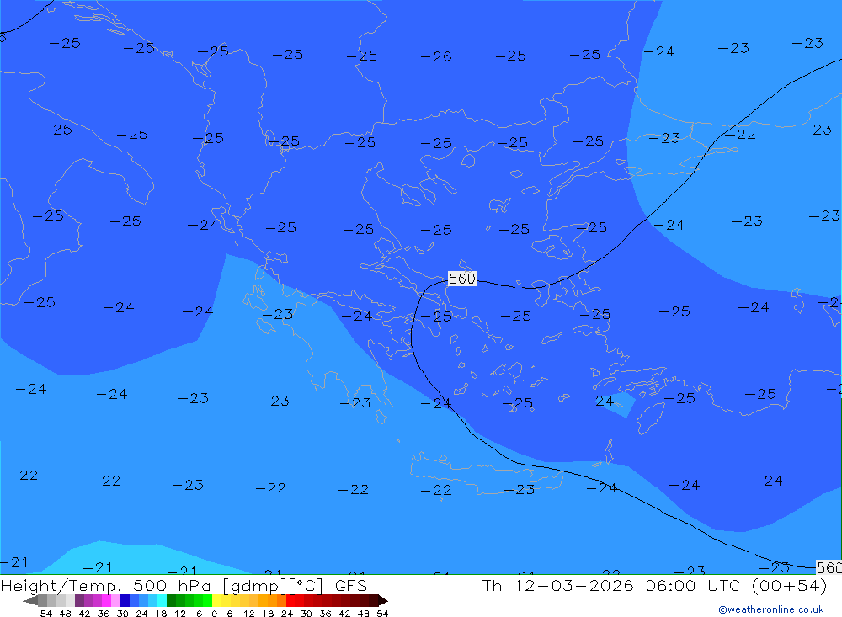Click the gray left arrow of legend bar

(x=30, y=601)
